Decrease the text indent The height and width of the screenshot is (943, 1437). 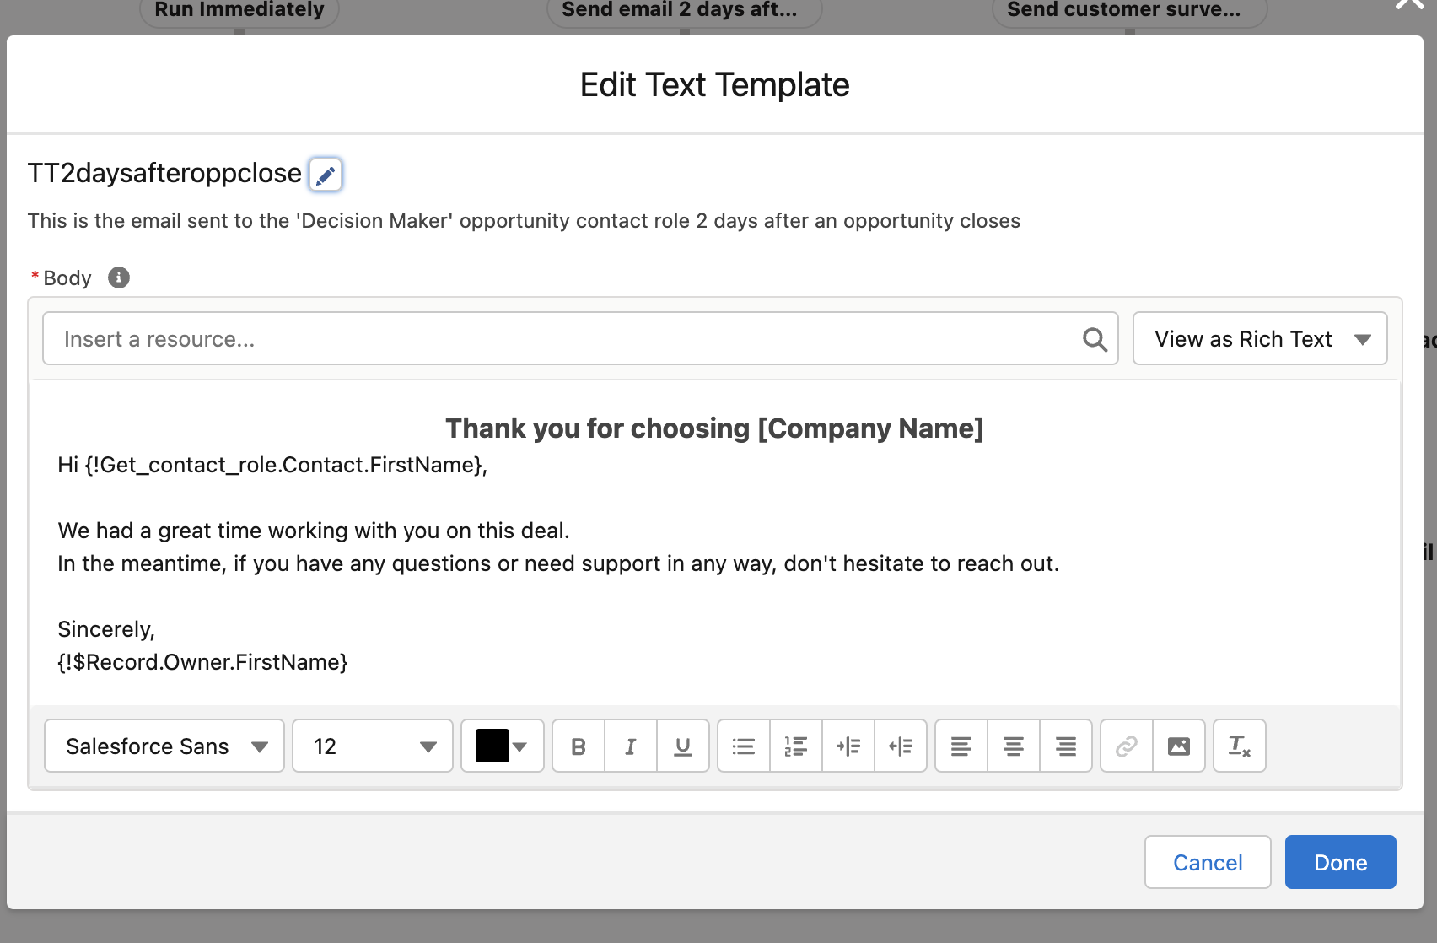click(901, 746)
